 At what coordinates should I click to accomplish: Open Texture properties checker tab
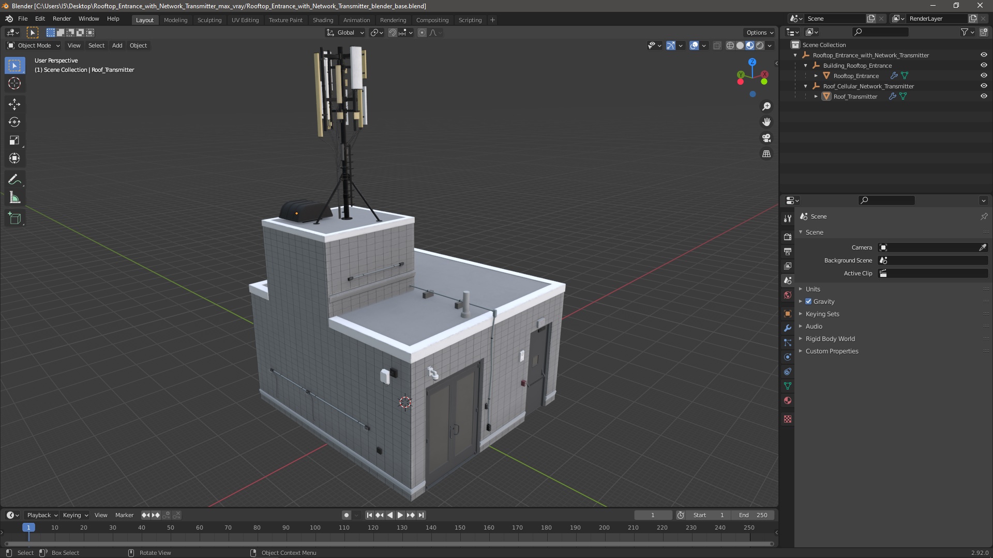pyautogui.click(x=788, y=419)
